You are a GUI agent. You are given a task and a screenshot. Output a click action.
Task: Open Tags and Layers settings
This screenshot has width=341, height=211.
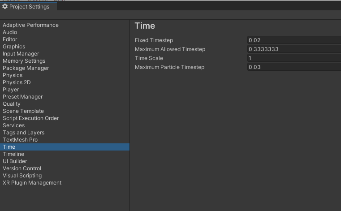23,133
